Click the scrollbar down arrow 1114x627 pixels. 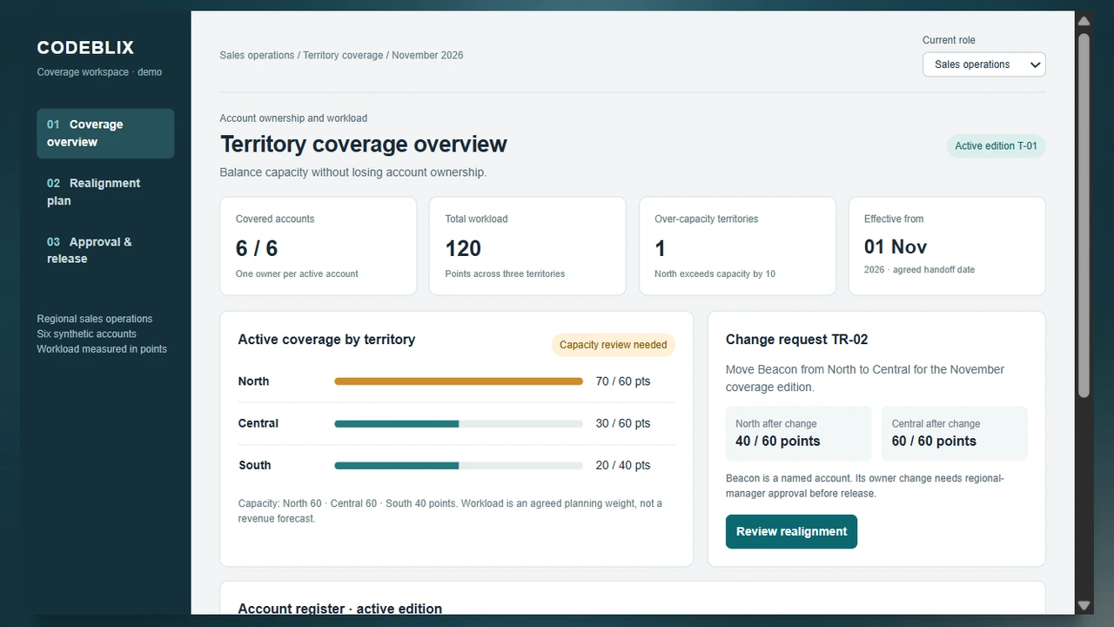pyautogui.click(x=1084, y=605)
